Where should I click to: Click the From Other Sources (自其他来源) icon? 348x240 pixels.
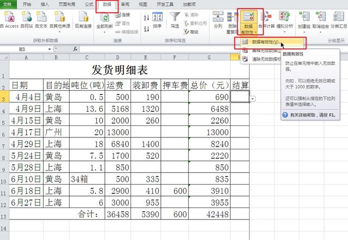[60, 17]
